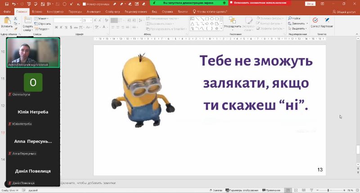Image resolution: width=360 pixels, height=193 pixels.
Task: Open the change case (Аа) dropdown
Action: pos(88,27)
